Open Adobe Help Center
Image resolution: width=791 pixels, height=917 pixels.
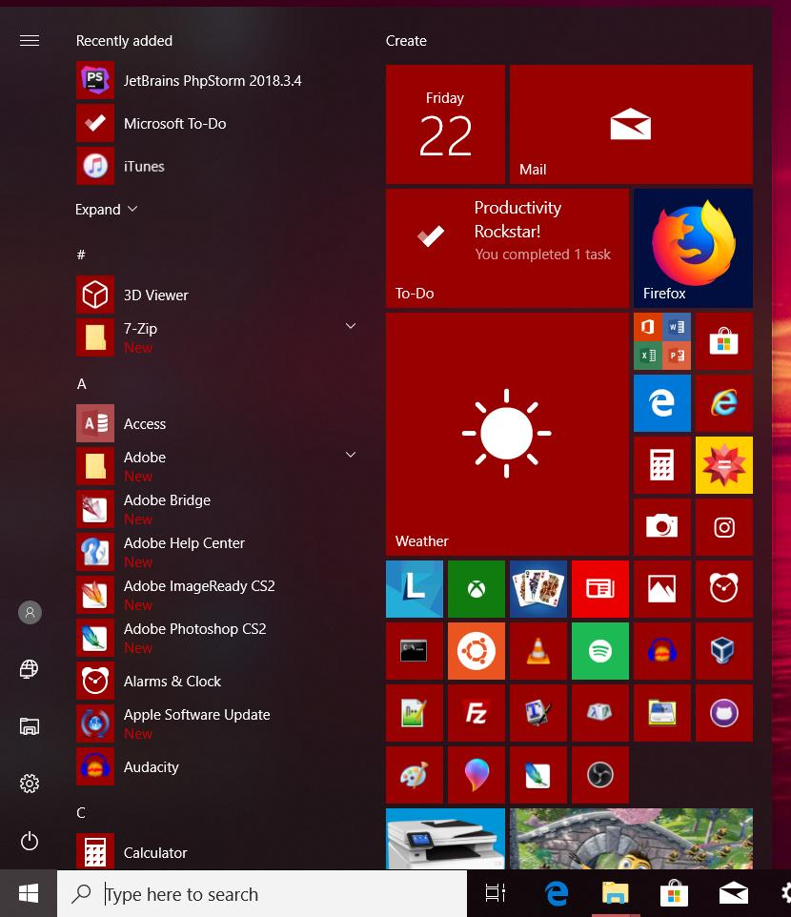[216, 552]
